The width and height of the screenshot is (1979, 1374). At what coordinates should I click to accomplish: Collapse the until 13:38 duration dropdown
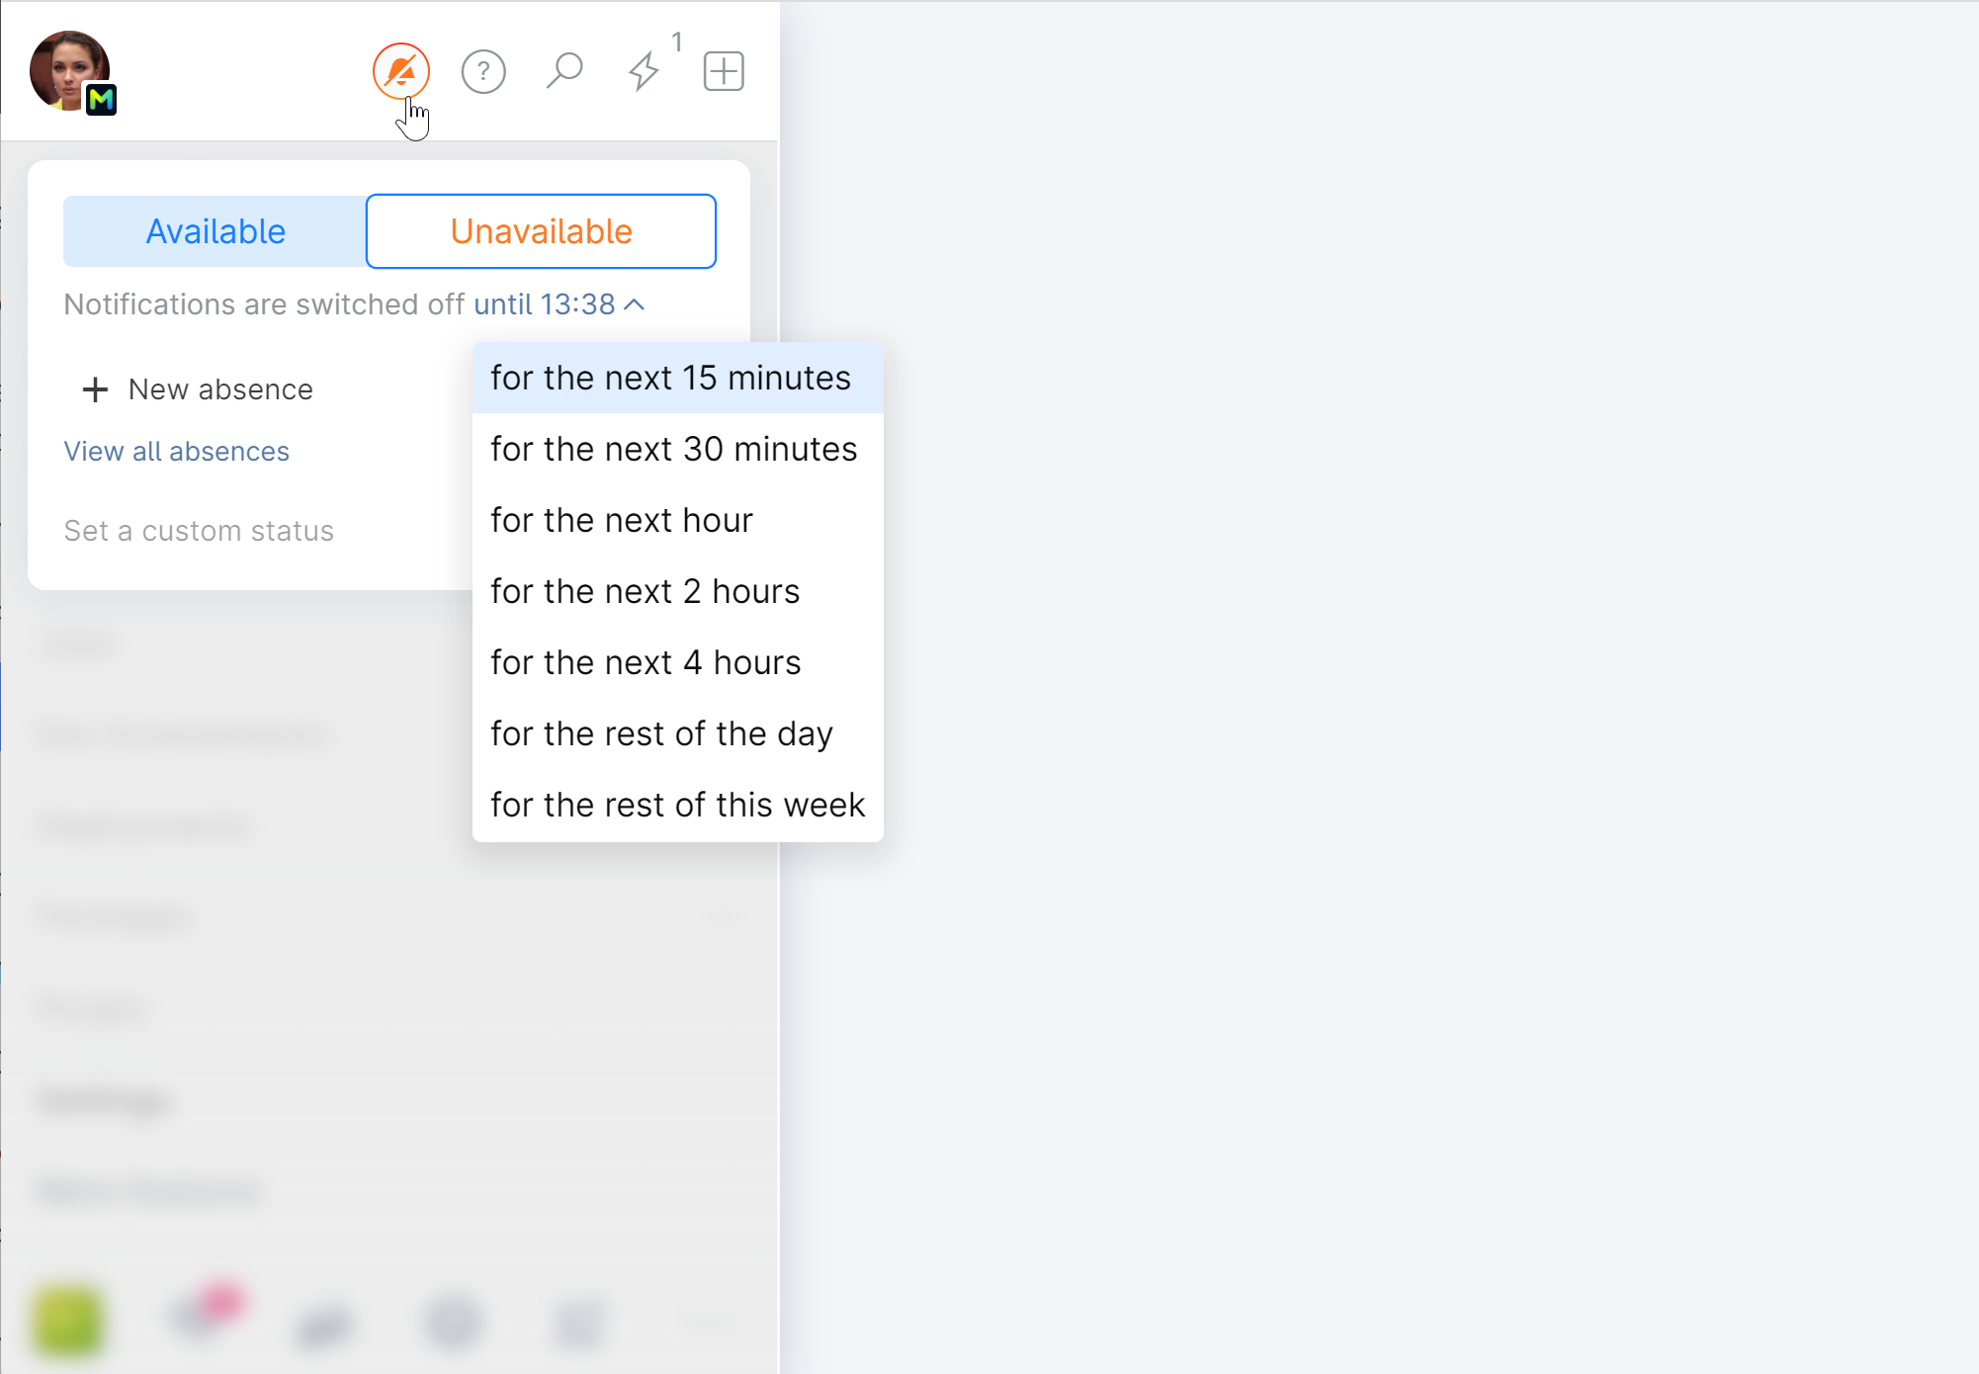545,304
